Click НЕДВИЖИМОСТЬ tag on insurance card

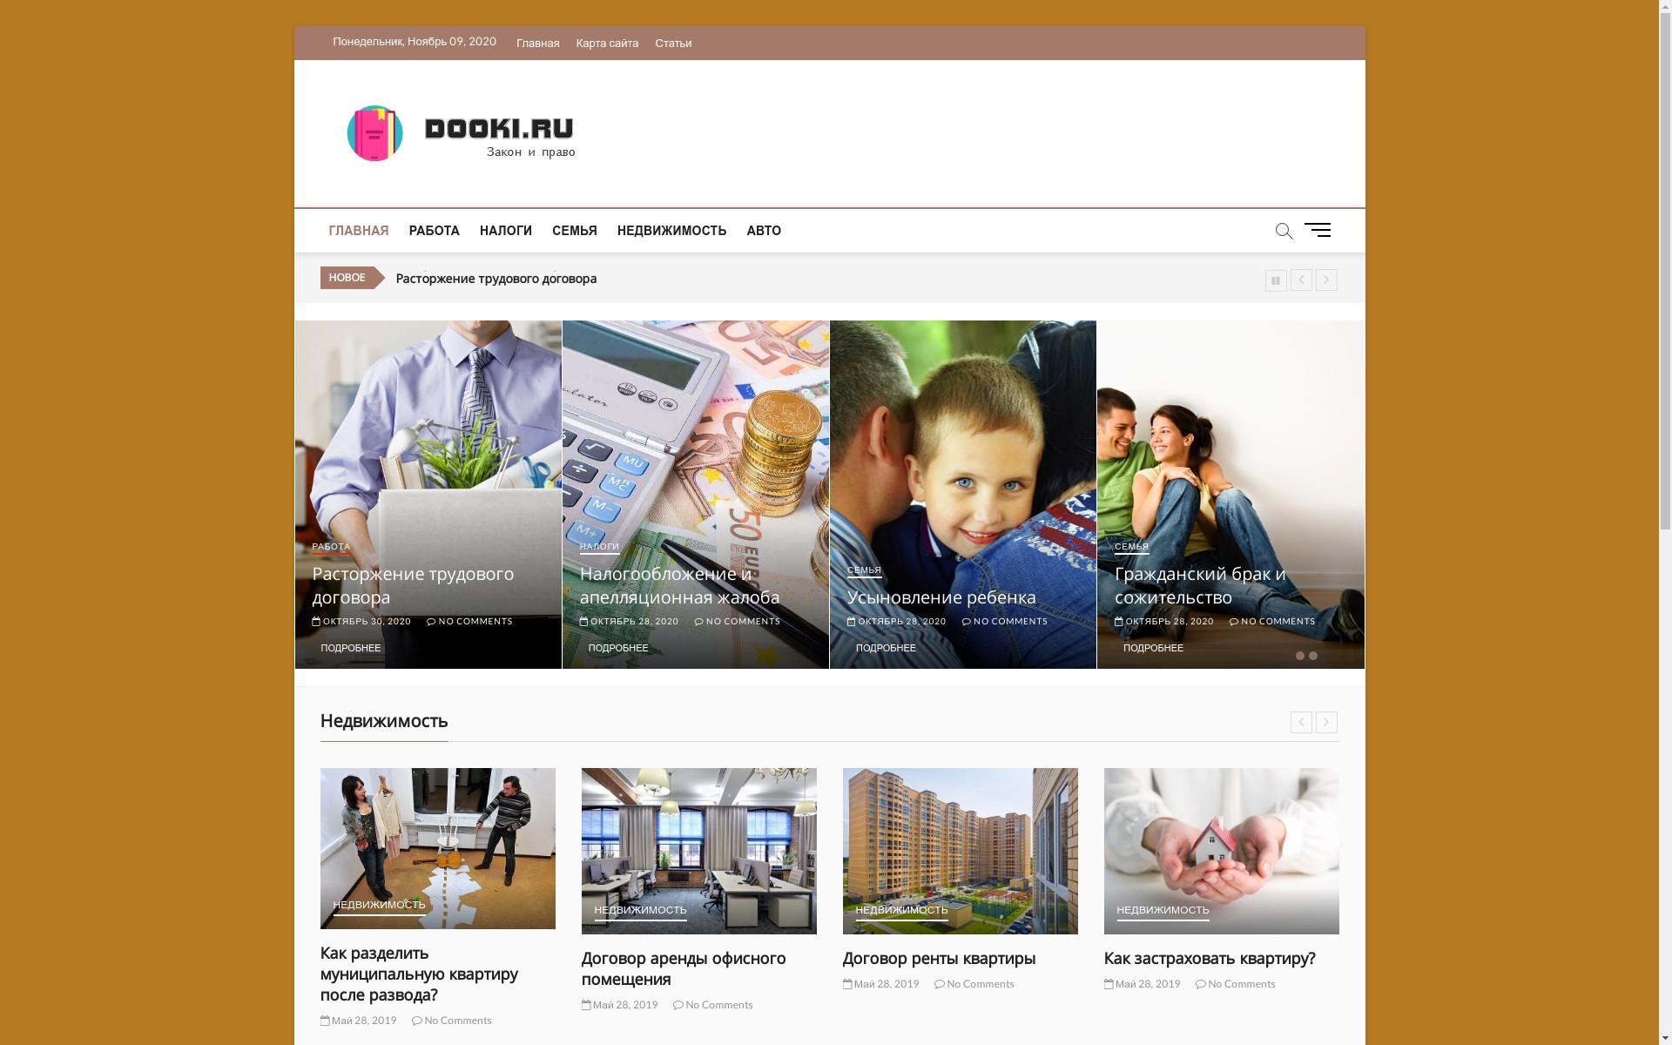pyautogui.click(x=1163, y=910)
